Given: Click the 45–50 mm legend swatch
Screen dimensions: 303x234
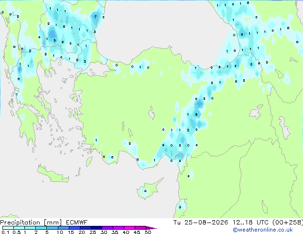Looking at the screenshot, I should tap(141, 228).
